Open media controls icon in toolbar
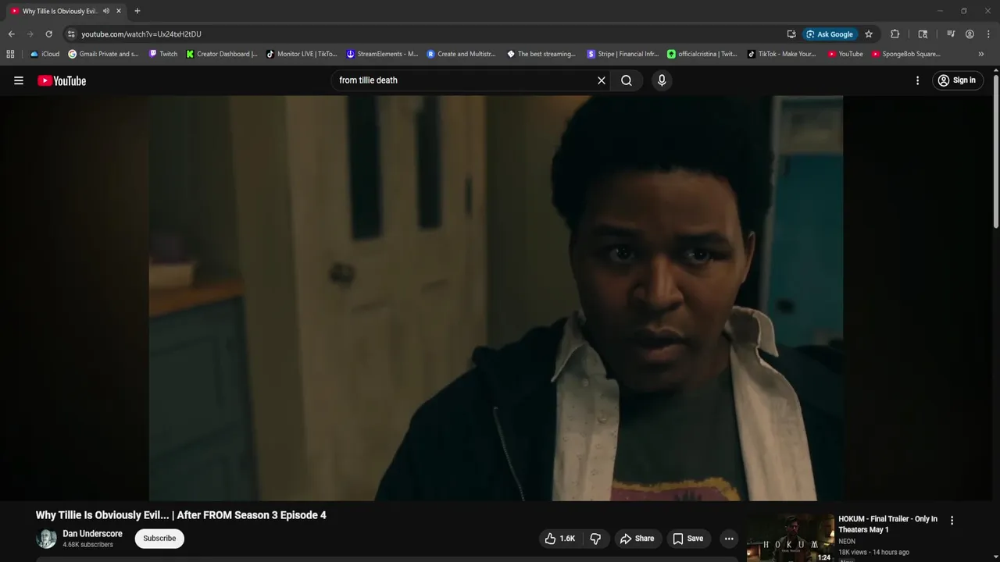1000x562 pixels. pyautogui.click(x=951, y=34)
